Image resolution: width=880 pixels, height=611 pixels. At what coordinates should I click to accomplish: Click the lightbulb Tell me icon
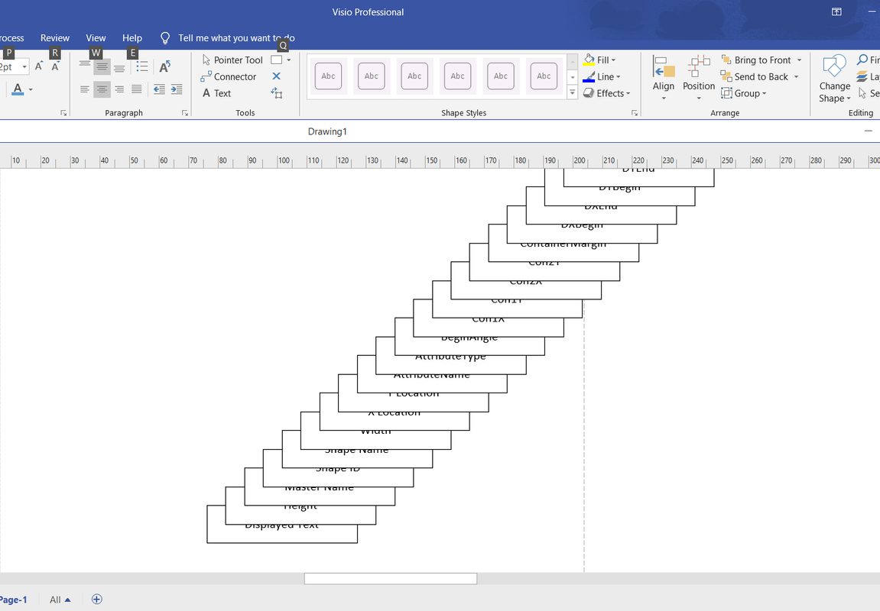165,38
